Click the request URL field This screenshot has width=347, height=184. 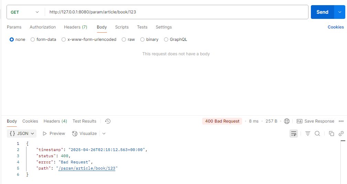(176, 12)
